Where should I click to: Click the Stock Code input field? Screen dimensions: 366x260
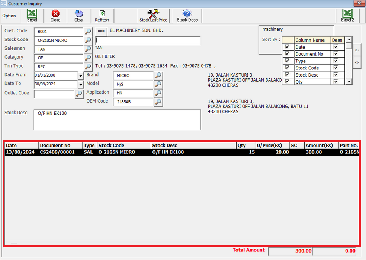click(x=59, y=40)
